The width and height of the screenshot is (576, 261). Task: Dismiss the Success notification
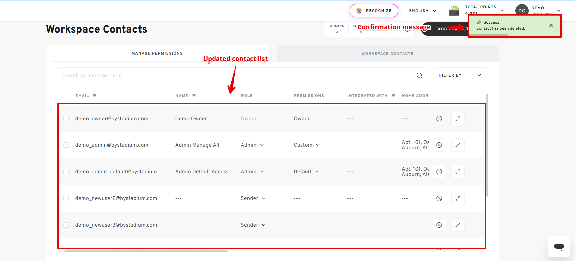(551, 25)
